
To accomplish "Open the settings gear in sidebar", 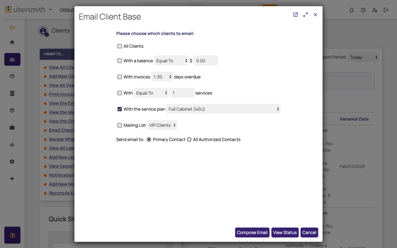I will 12,162.
